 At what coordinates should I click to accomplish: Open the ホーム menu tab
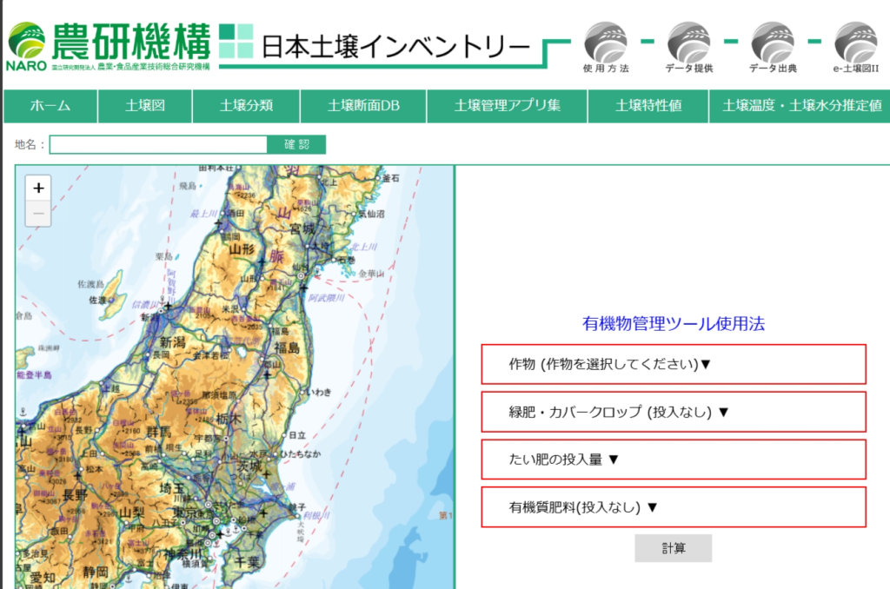[x=50, y=106]
